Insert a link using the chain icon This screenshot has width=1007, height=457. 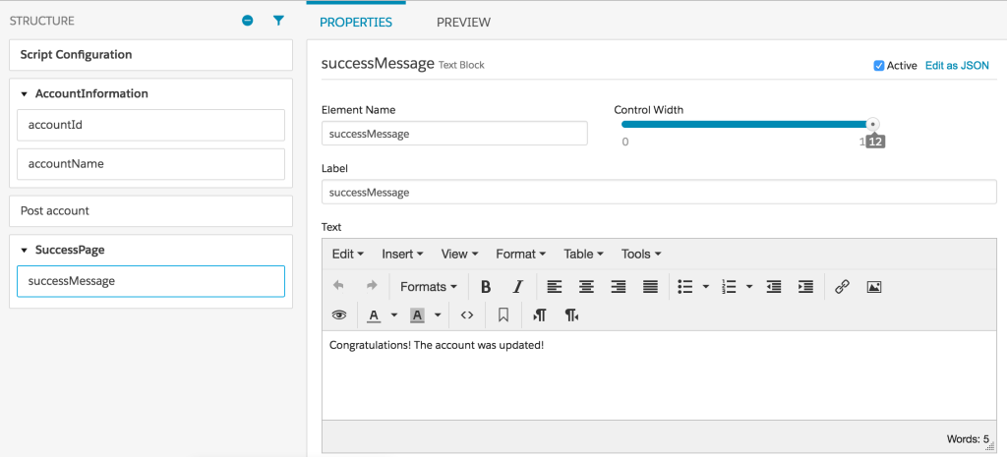tap(842, 287)
